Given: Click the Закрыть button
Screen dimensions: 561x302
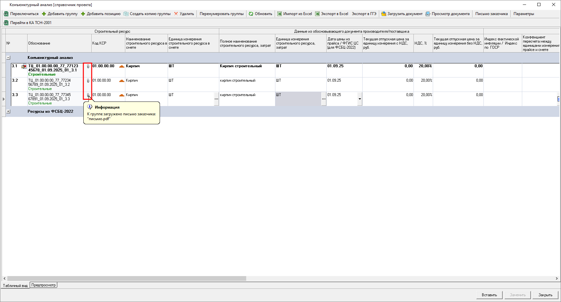Looking at the screenshot, I should [545, 295].
